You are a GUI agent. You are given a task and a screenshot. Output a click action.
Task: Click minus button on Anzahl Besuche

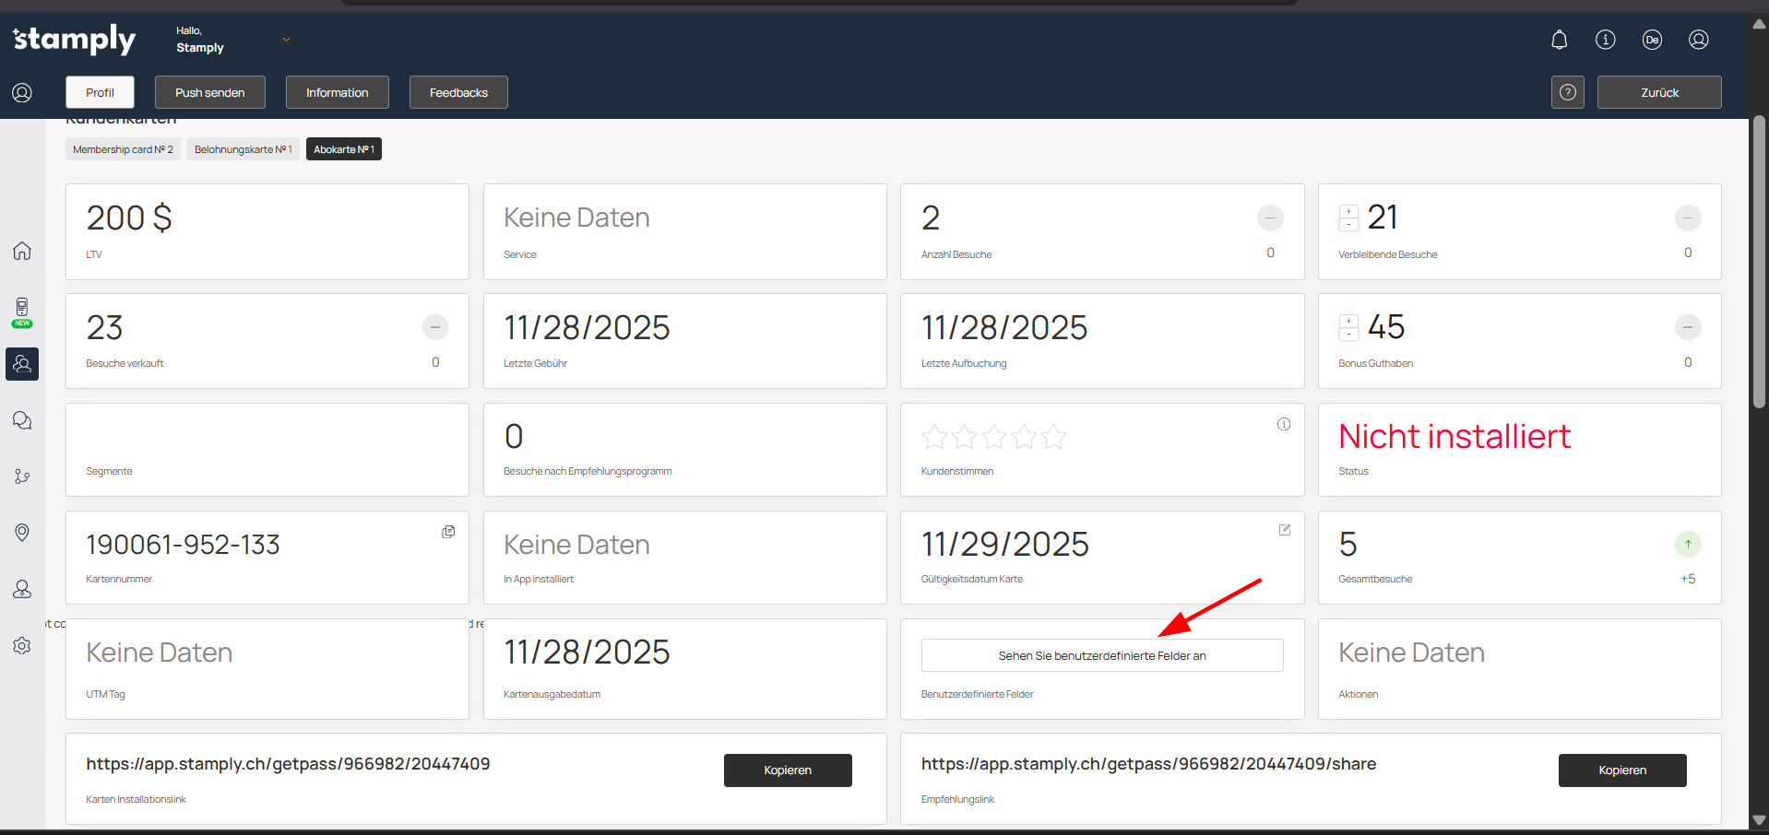coord(1270,218)
